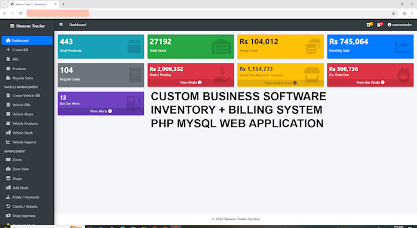Image resolution: width=417 pixels, height=228 pixels.
Task: Click the Rs 745,064 Monthly Sale amount
Action: (349, 42)
